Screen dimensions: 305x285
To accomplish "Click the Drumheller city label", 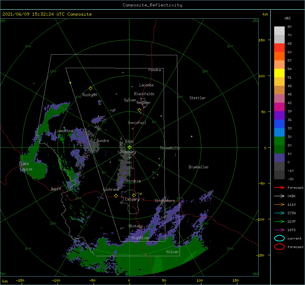I will pyautogui.click(x=199, y=167).
